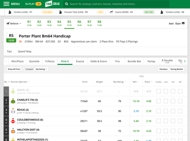Open the Parlay tab
This screenshot has height=141, width=190.
[x=151, y=61]
